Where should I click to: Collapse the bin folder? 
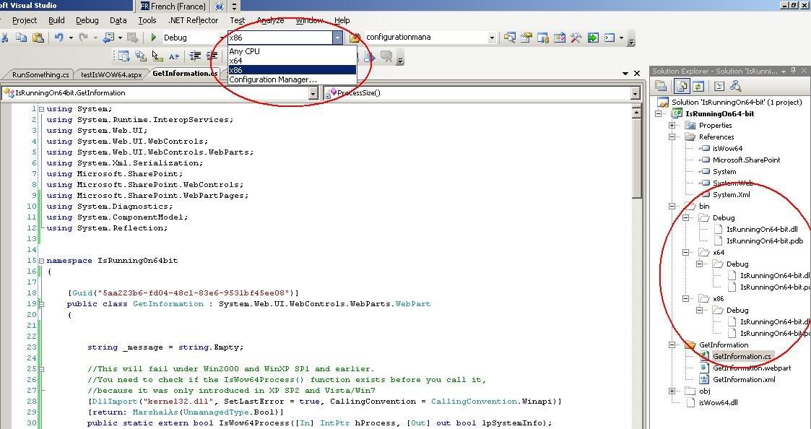pos(672,206)
